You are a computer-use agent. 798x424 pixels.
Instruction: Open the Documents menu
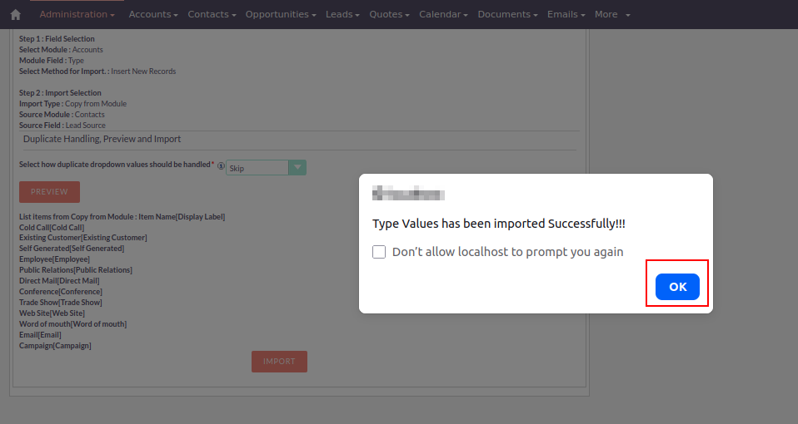[x=508, y=14]
